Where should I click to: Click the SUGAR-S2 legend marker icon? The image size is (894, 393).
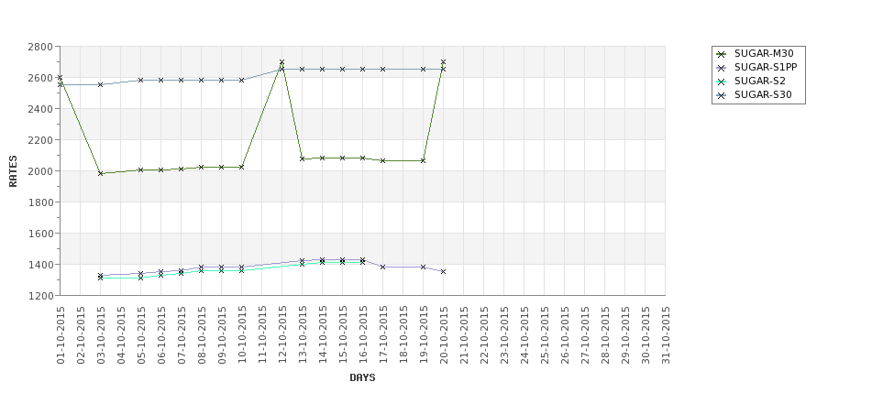722,82
